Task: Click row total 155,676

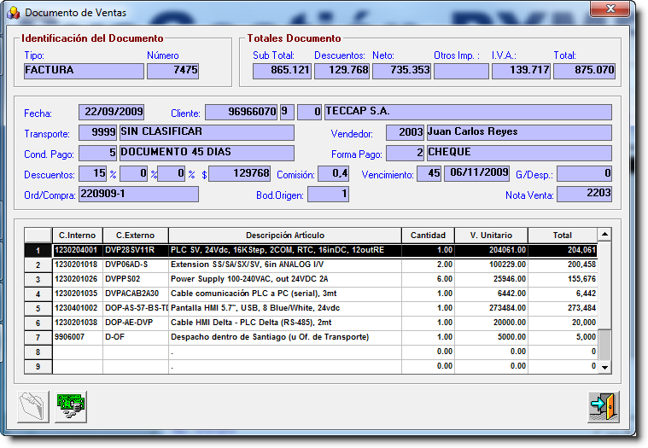Action: (563, 279)
